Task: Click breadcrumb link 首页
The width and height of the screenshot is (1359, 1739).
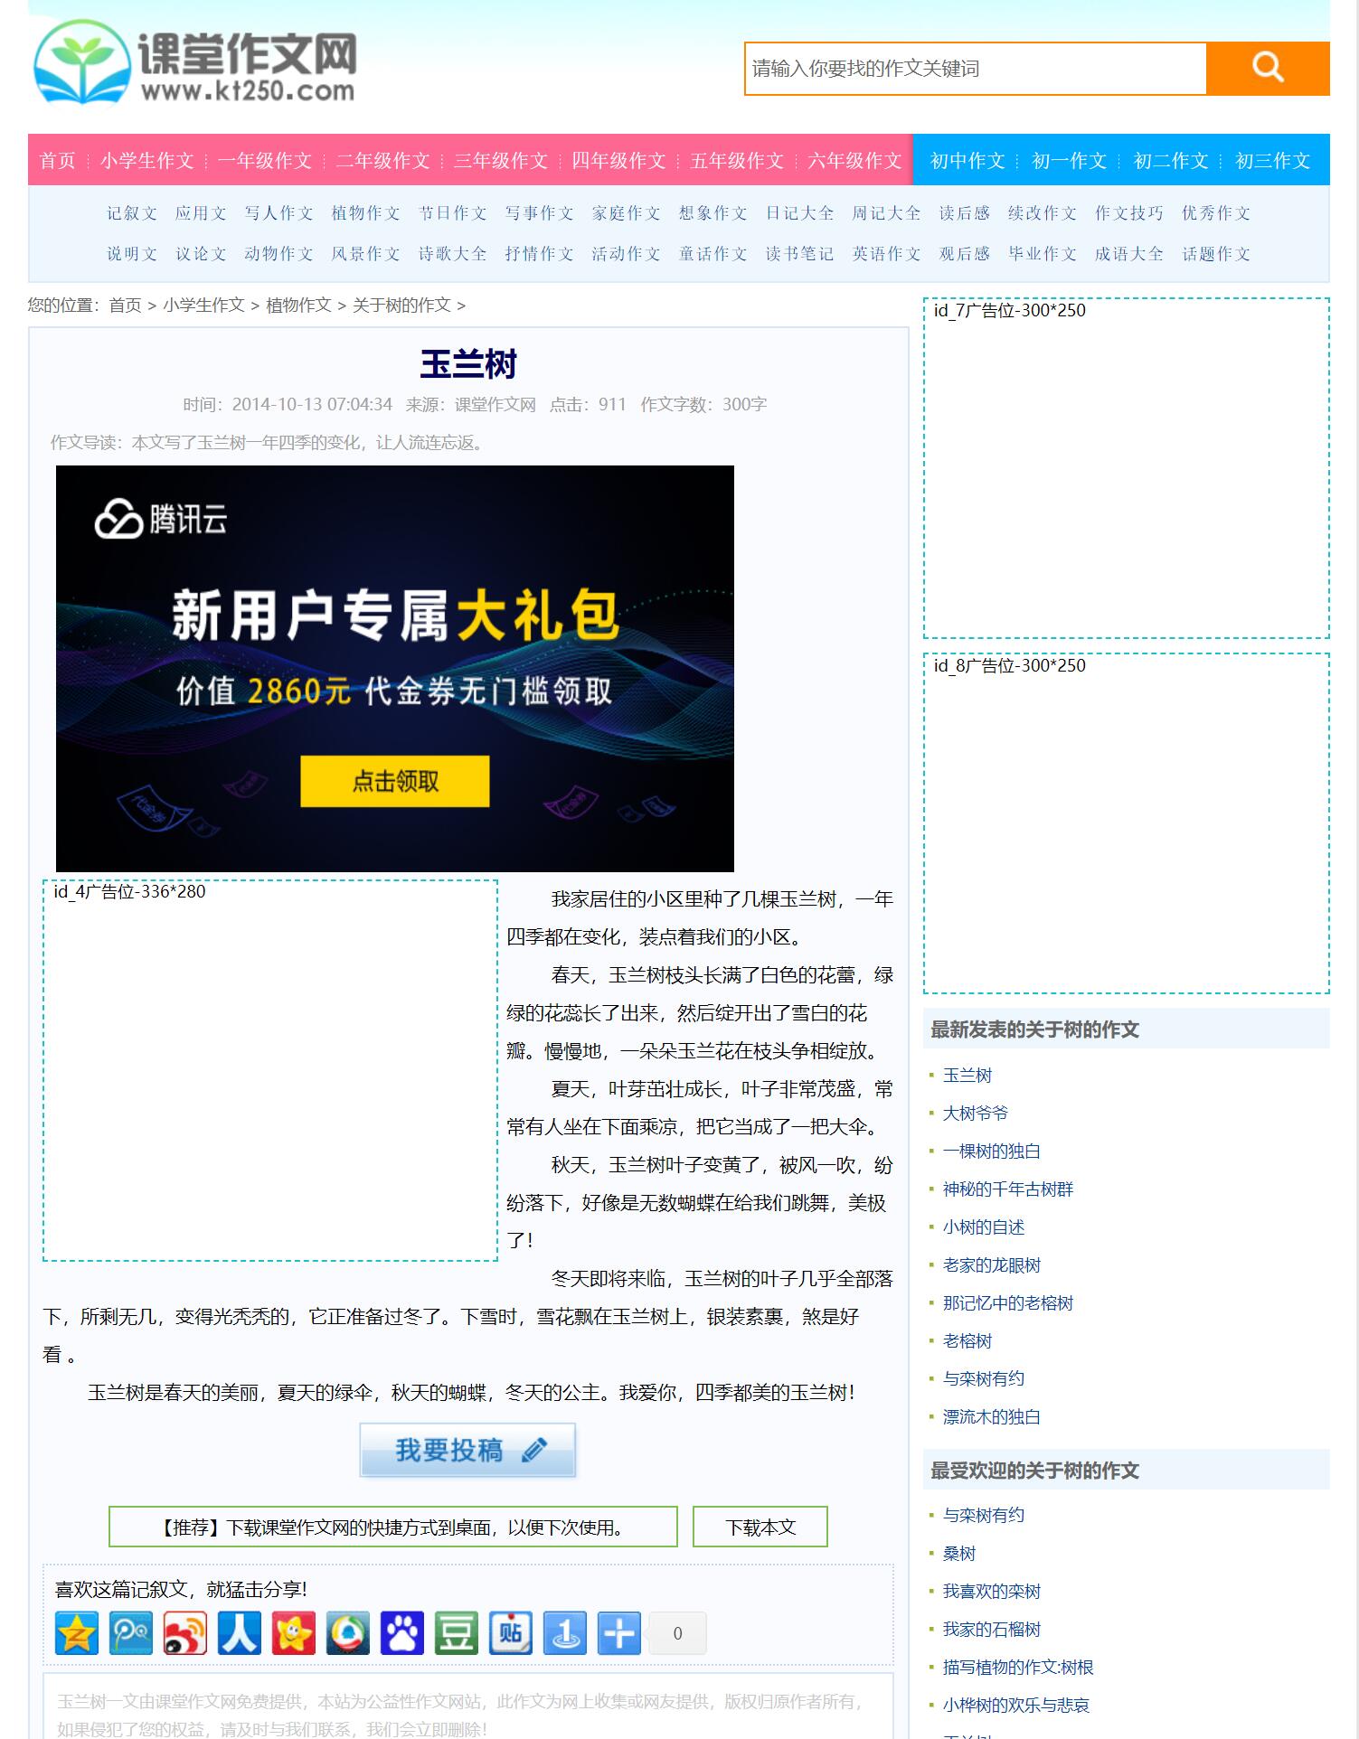Action: coord(125,305)
